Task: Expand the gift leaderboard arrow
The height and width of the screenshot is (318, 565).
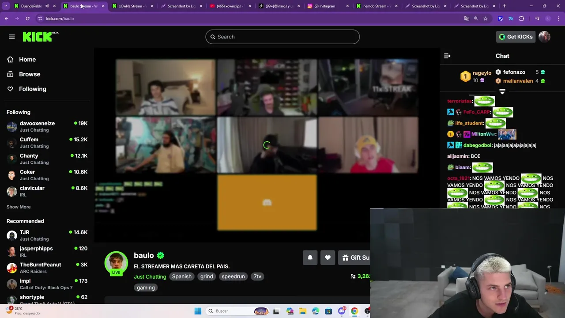Action: (x=502, y=91)
